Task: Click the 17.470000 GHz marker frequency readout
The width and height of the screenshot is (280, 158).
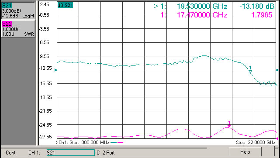Action: 202,15
